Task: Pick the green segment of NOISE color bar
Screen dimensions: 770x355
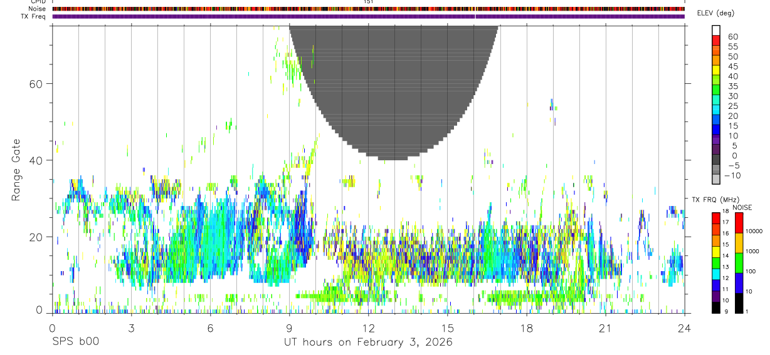Action: pos(739,262)
